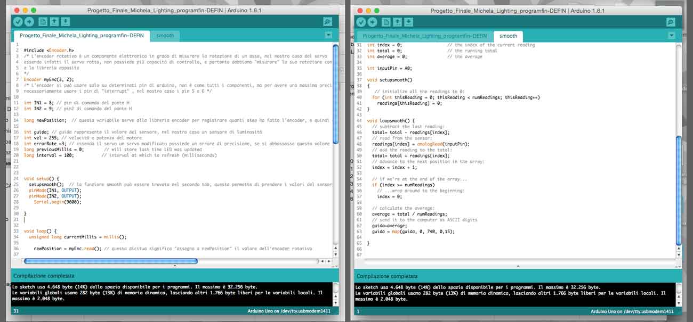
Task: Click 'Serial.begin(9600);' code line
Action: click(58, 202)
